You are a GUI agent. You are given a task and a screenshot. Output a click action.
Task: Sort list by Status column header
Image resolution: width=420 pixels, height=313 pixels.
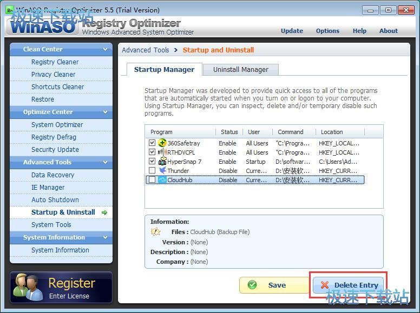coord(229,132)
